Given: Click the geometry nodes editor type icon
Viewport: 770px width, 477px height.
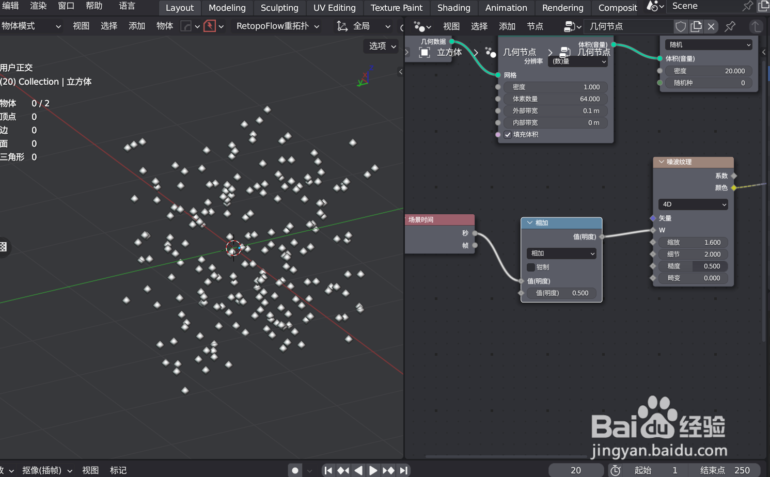Looking at the screenshot, I should point(422,26).
